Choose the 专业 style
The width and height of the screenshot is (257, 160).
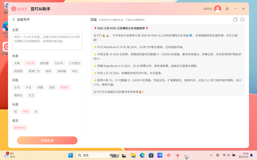tap(28, 87)
